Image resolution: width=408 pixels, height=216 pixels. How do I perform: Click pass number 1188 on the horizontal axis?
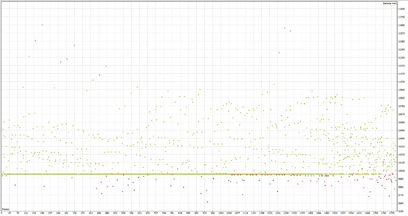pos(261,213)
